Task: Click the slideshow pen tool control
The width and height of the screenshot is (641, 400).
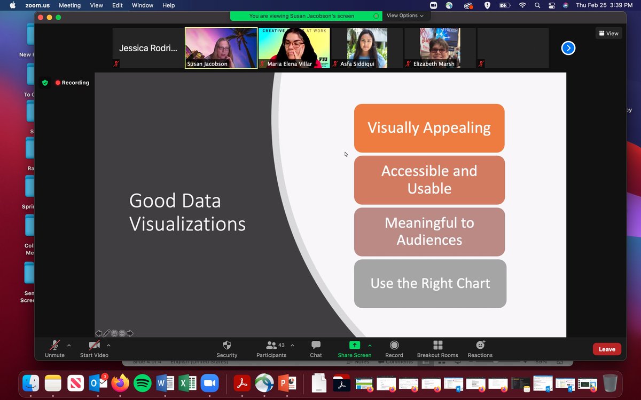Action: point(106,333)
